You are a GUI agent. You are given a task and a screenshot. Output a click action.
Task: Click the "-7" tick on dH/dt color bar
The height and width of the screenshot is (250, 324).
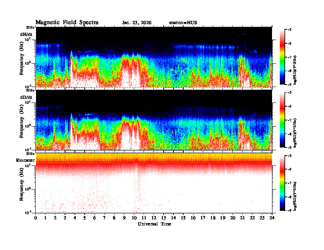point(290,57)
